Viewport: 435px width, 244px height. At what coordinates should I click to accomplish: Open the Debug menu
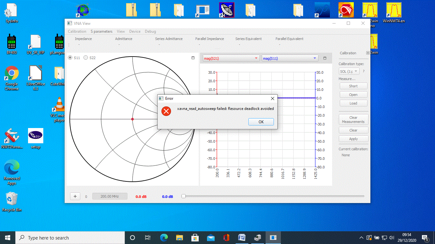pyautogui.click(x=150, y=31)
